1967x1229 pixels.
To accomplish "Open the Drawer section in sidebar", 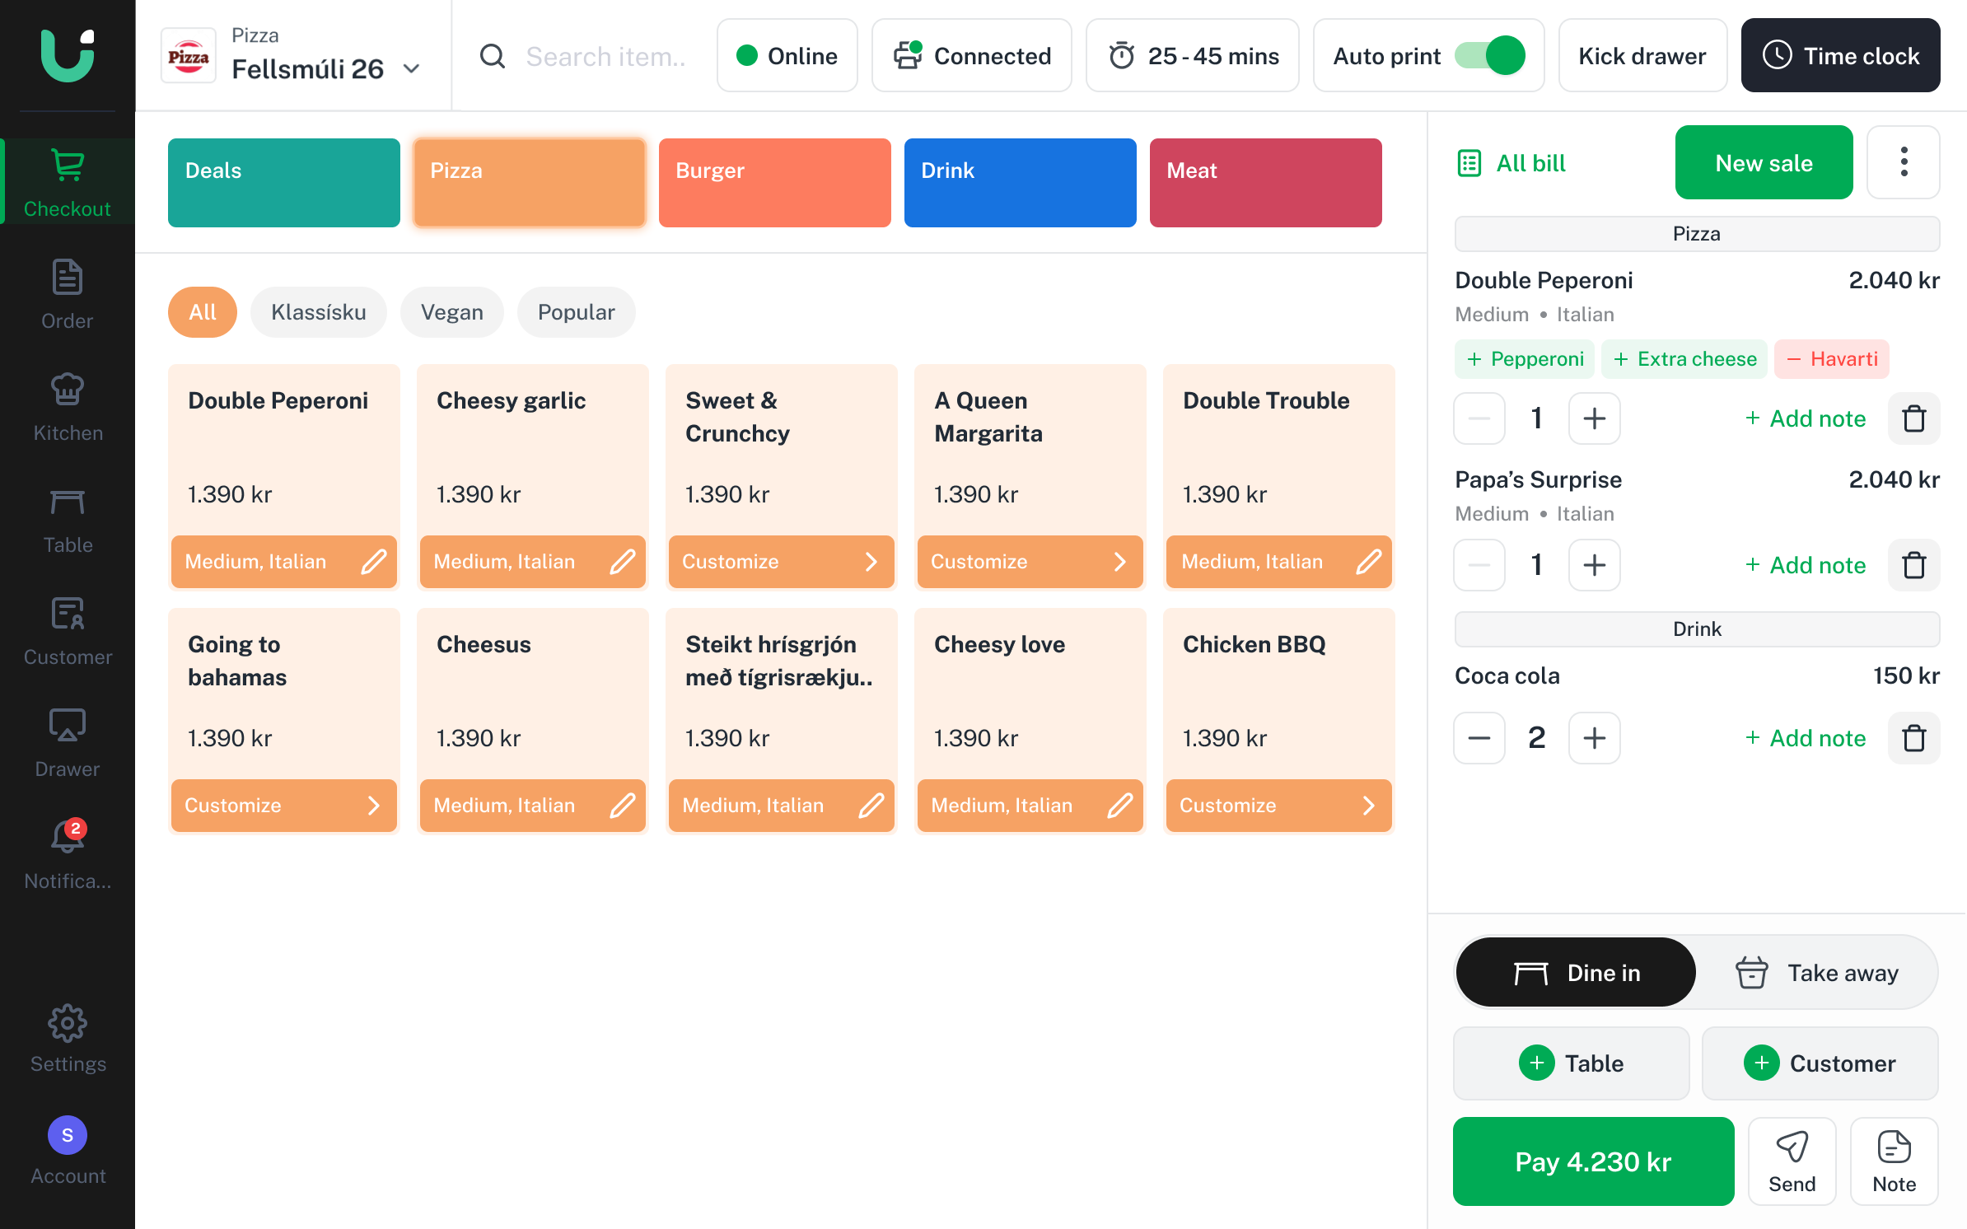I will click(68, 743).
